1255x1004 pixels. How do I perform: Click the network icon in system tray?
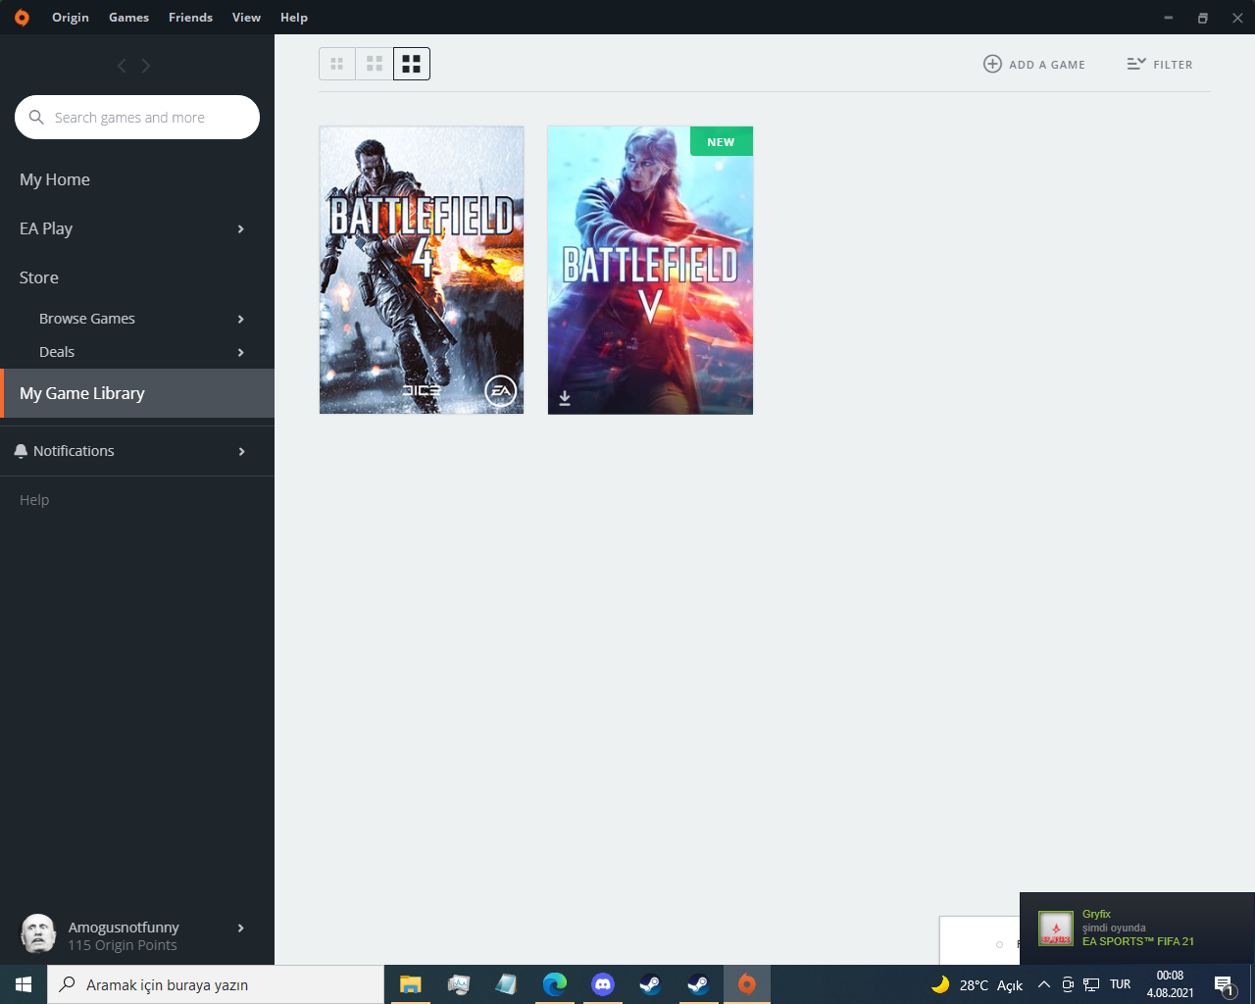point(1091,985)
